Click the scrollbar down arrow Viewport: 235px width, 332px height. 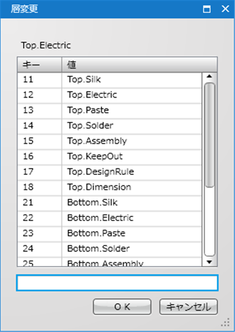(x=210, y=262)
